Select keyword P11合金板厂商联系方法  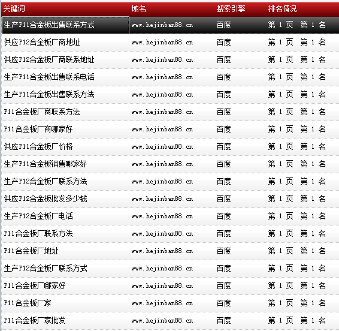[x=42, y=112]
